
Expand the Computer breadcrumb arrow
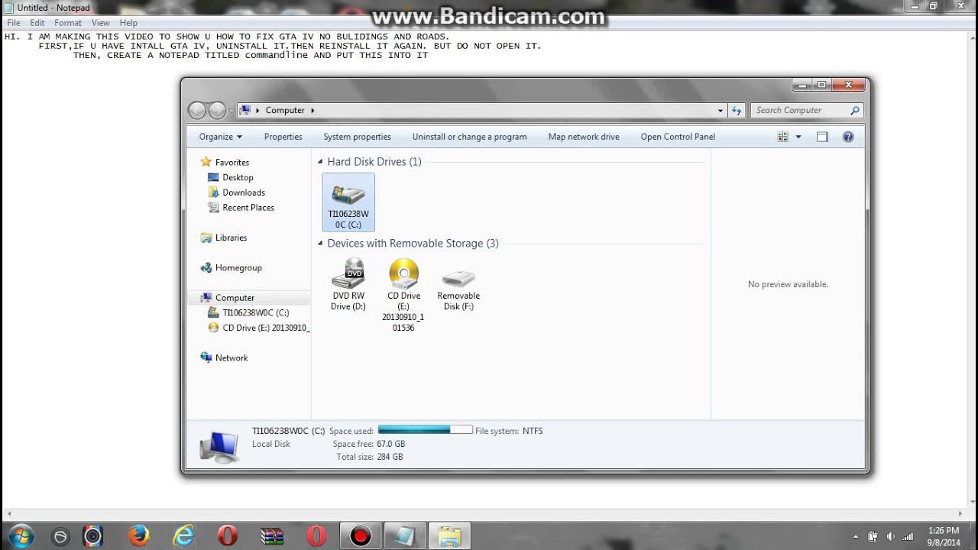(313, 110)
